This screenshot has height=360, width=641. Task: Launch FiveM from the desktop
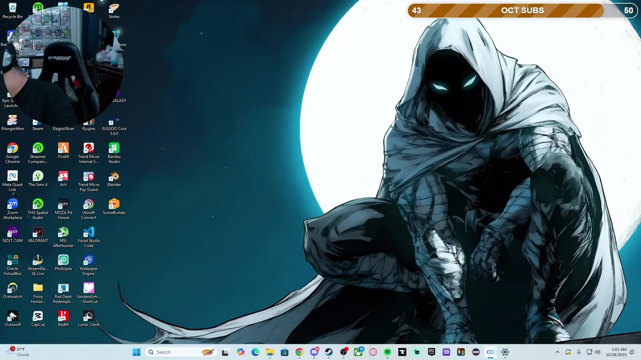[63, 150]
